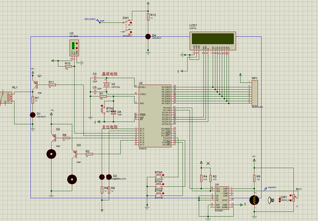This screenshot has width=318, height=221.
Task: Select the D1 LED below R7
Action: pos(33,115)
